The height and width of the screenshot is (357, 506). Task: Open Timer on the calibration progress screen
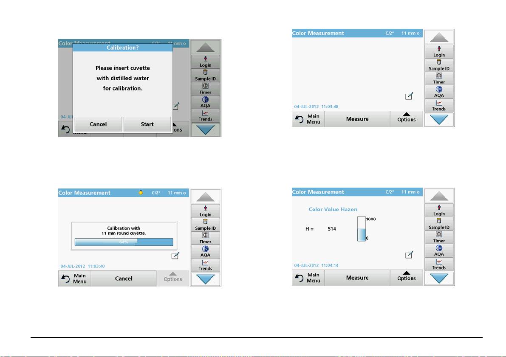205,239
